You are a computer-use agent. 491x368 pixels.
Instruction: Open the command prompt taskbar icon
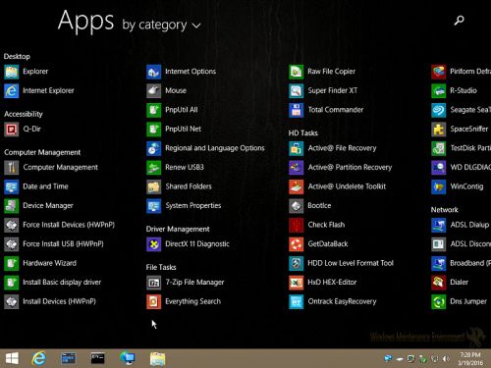click(97, 358)
